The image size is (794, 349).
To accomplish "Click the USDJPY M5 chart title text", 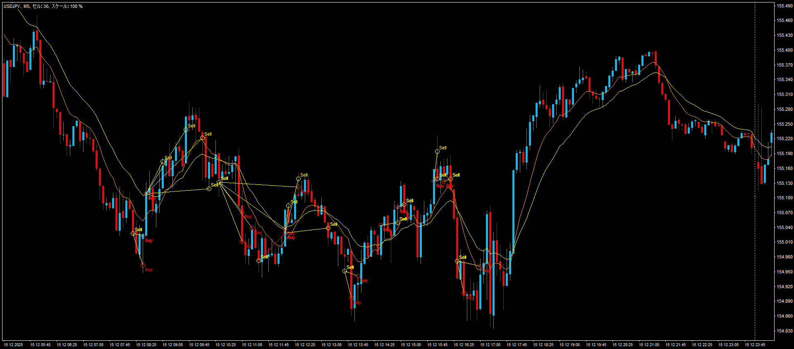I will tap(43, 6).
